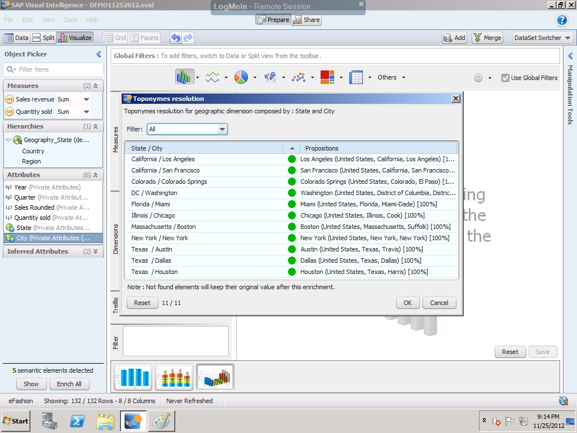Open the Windows PowerShell taskbar icon
Image resolution: width=577 pixels, height=433 pixels.
coord(77,421)
